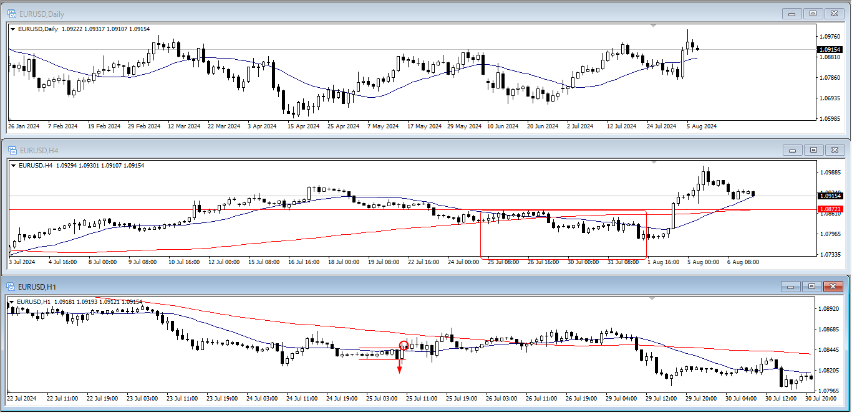The height and width of the screenshot is (413, 852).
Task: Select the red down arrow on H1 chart
Action: 399,368
